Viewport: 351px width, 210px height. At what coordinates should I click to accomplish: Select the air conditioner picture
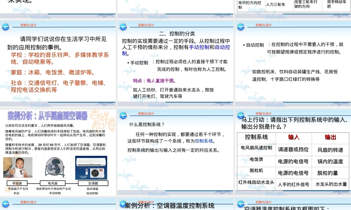tap(91, 168)
